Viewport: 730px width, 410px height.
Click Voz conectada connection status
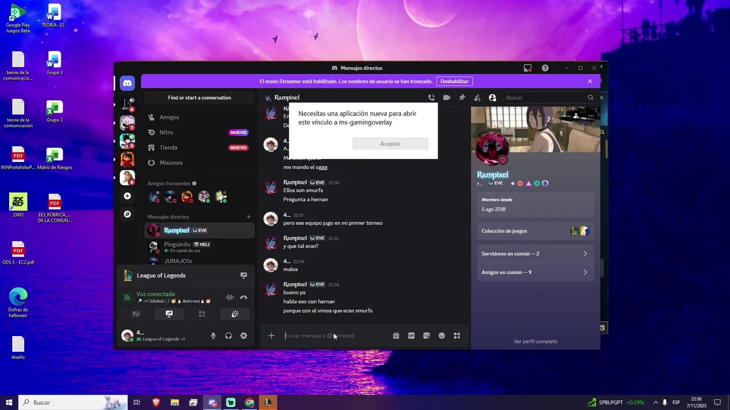point(156,294)
